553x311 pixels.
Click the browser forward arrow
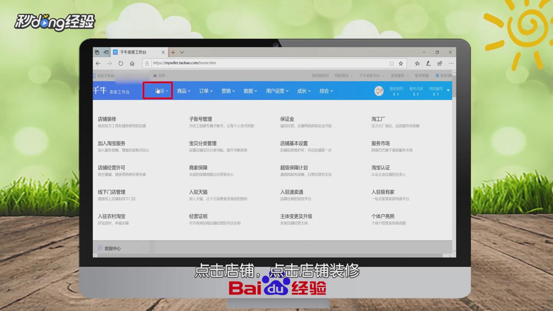109,63
